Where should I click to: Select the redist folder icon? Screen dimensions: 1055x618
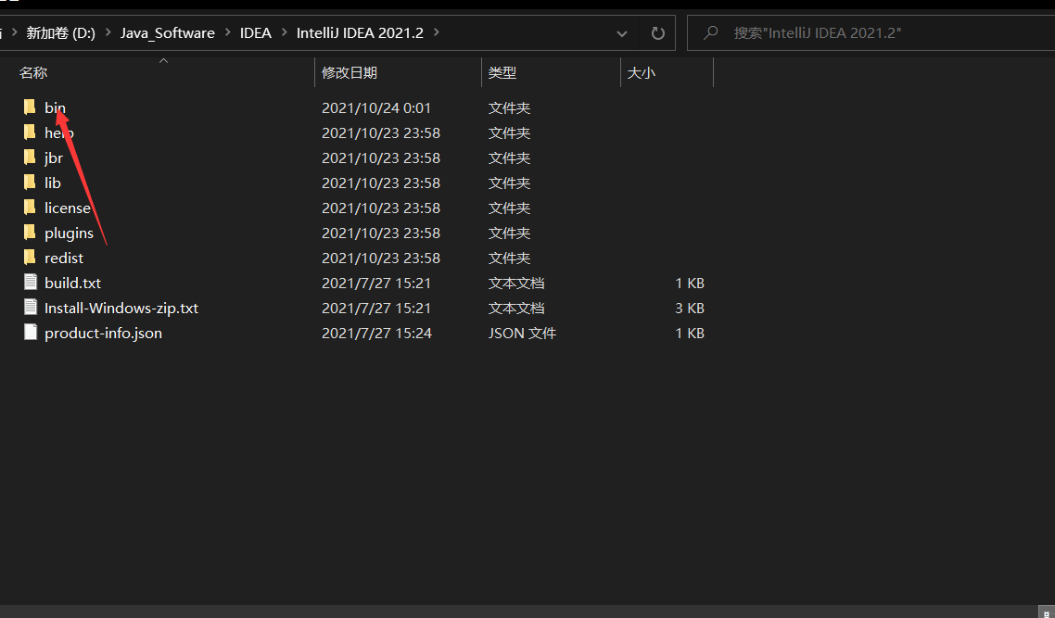tap(30, 258)
